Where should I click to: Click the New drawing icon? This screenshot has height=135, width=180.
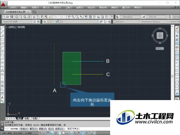(4, 17)
